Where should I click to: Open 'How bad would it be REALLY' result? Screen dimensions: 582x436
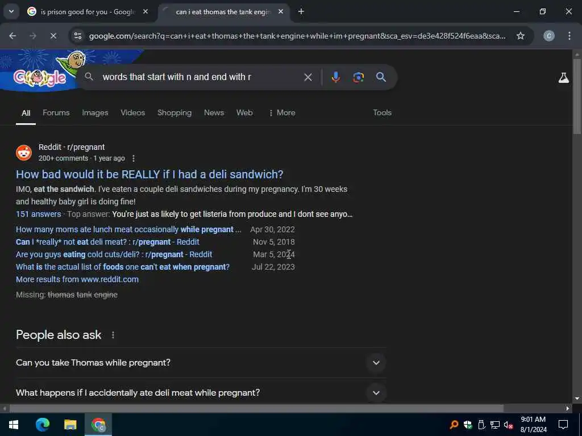[x=149, y=174]
